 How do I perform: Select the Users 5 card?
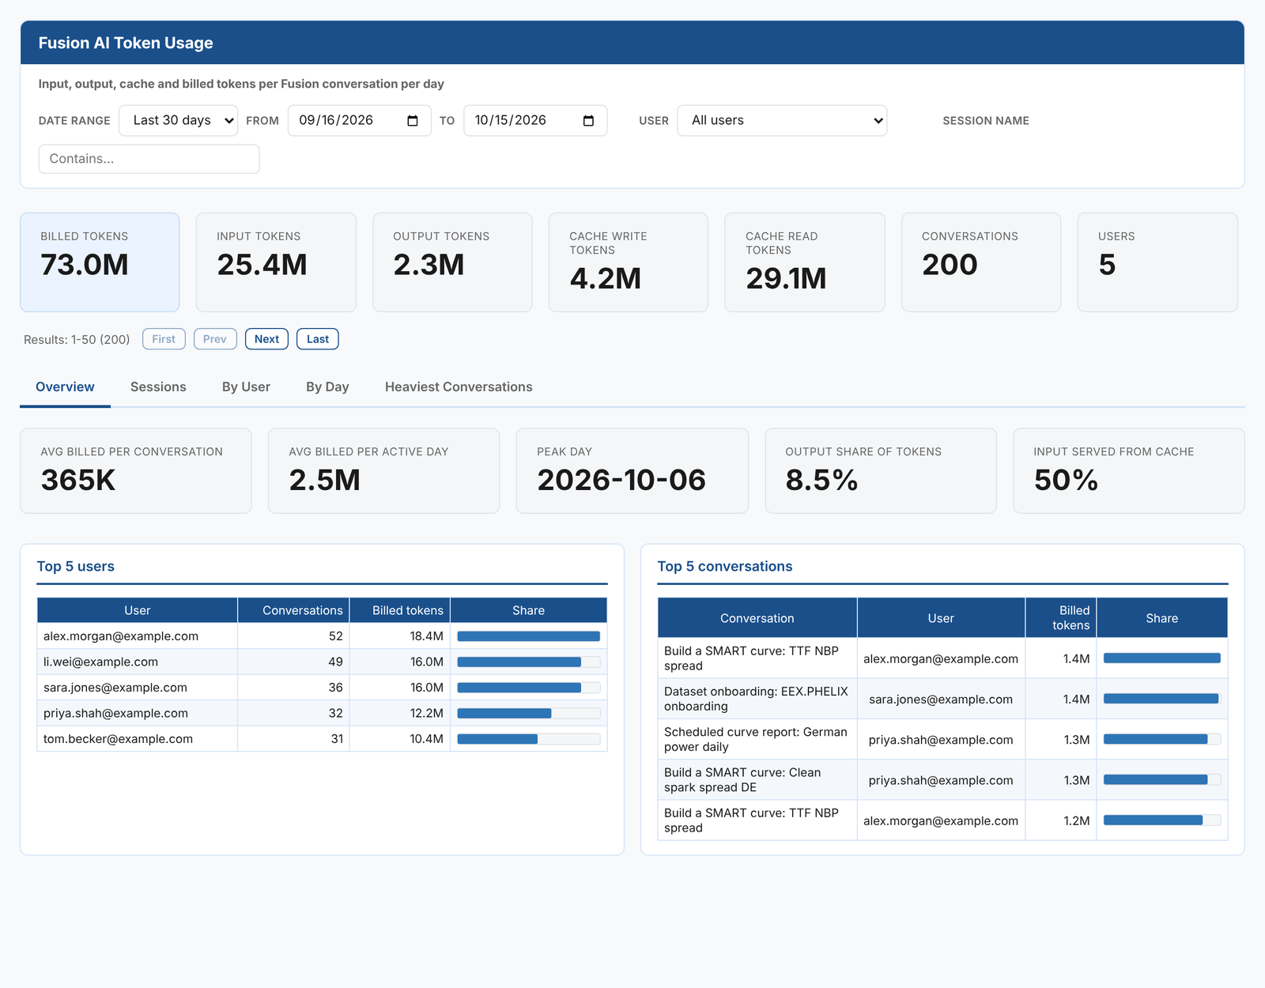[1157, 262]
